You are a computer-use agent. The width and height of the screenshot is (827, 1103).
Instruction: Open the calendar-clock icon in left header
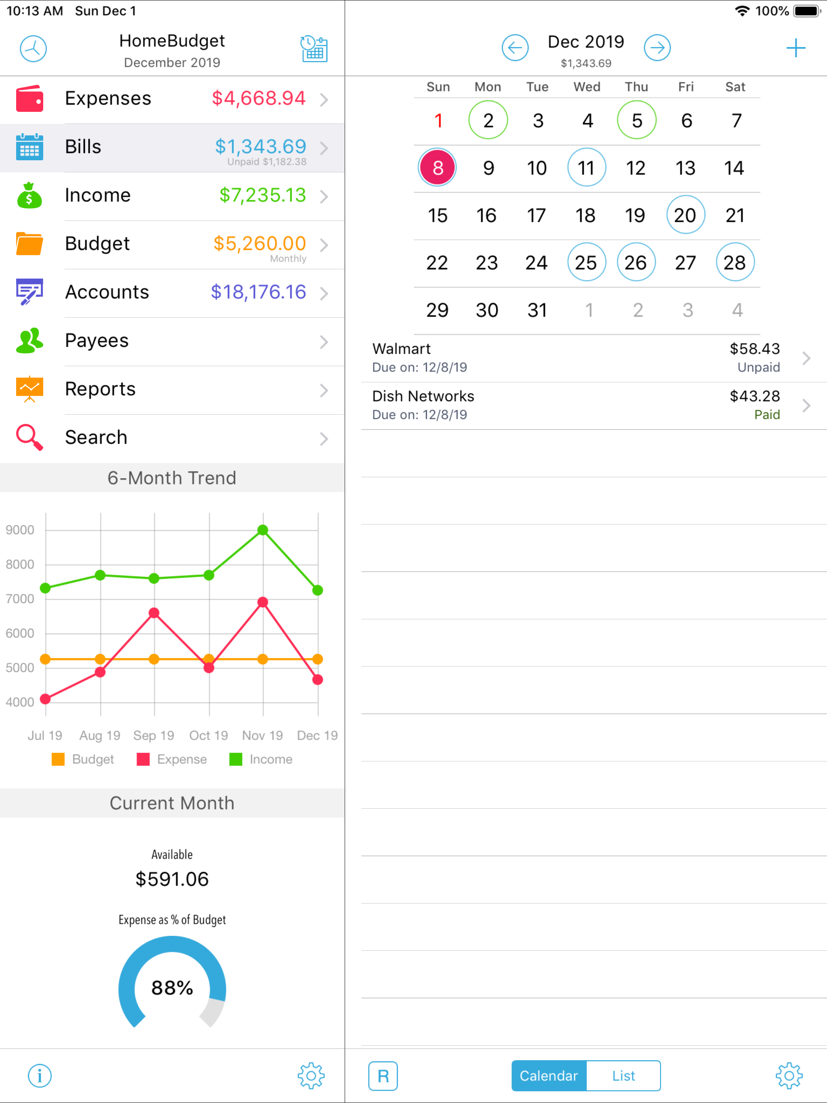pos(314,49)
